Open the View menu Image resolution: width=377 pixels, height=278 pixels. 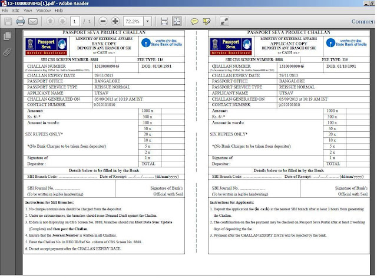[x=28, y=11]
